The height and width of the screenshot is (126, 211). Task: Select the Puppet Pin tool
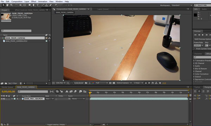point(56,5)
